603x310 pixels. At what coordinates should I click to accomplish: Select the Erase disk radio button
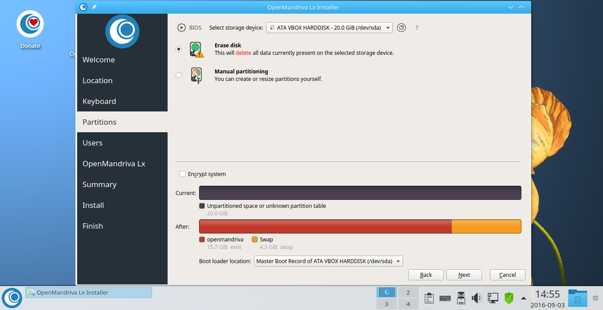tap(179, 49)
